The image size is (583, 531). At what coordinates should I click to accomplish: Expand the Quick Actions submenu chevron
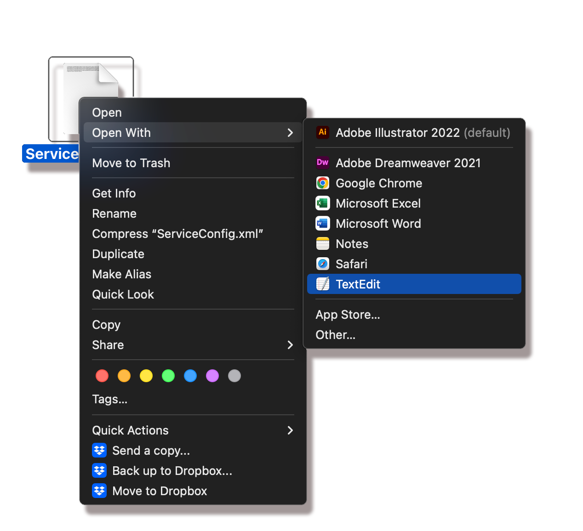click(290, 430)
